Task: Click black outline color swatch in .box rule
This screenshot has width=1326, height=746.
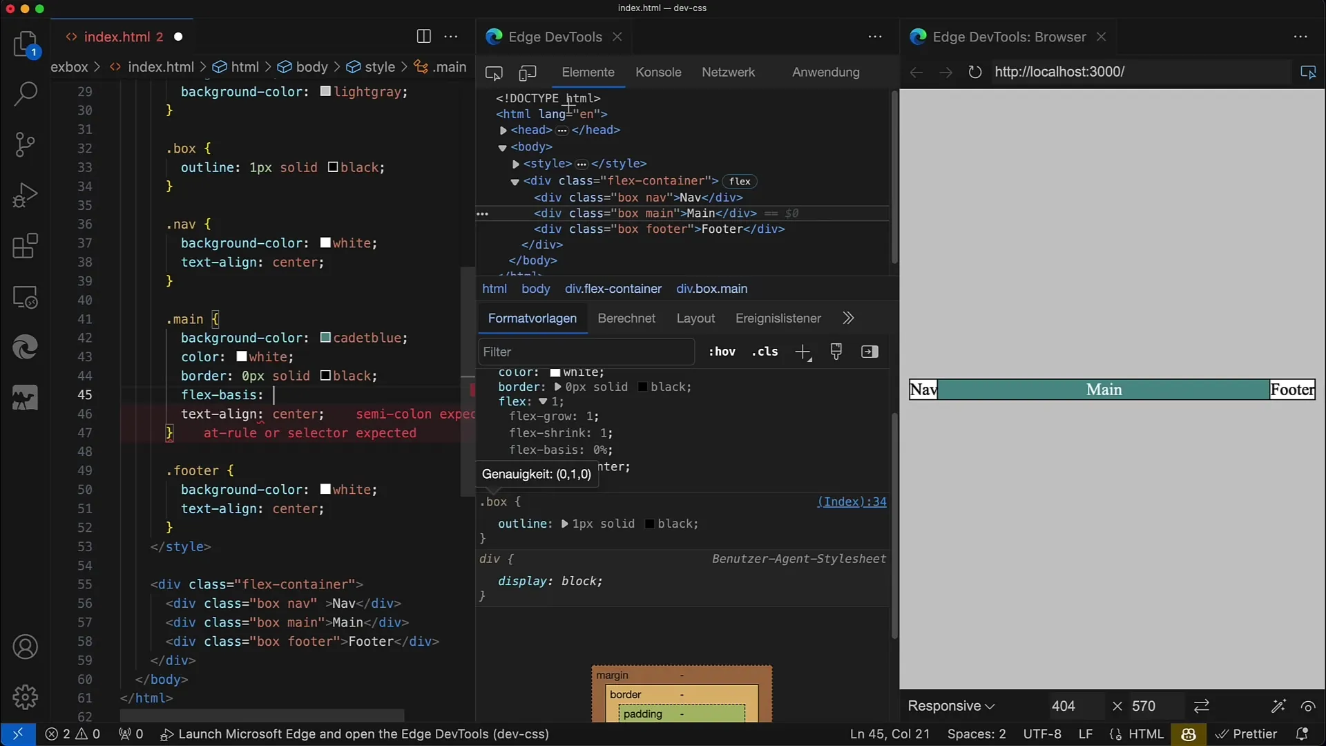Action: [x=649, y=524]
